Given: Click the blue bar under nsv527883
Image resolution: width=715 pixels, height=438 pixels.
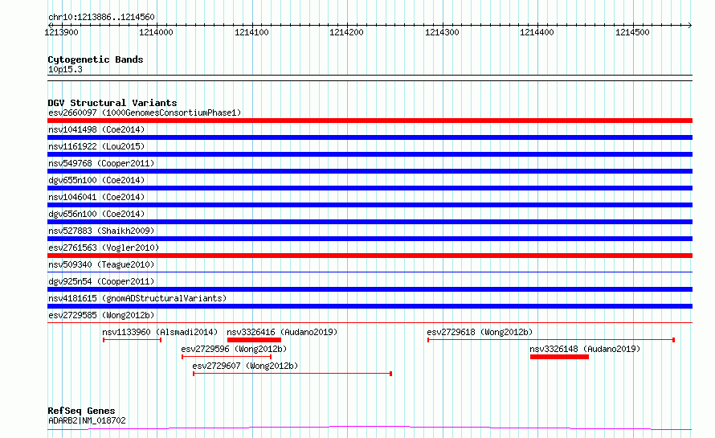Looking at the screenshot, I should click(370, 239).
